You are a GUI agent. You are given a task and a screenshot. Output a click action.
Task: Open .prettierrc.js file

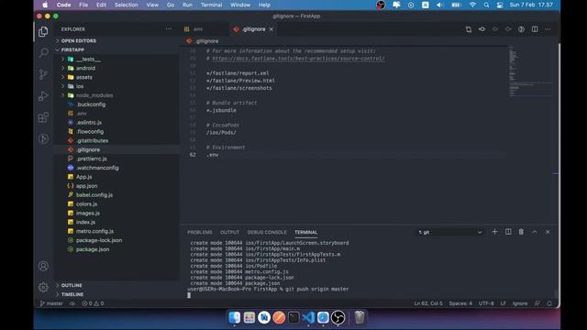pyautogui.click(x=92, y=159)
